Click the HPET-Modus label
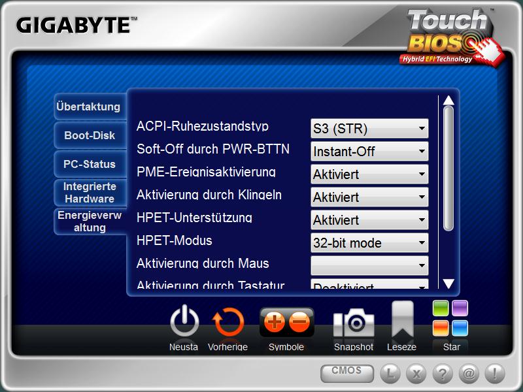 [x=174, y=240]
